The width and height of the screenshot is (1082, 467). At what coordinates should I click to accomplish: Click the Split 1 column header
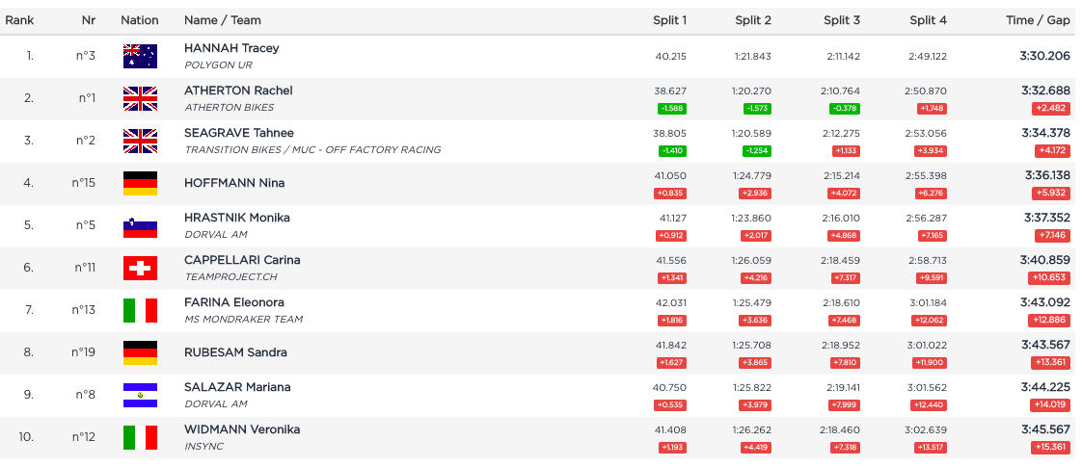coord(669,20)
